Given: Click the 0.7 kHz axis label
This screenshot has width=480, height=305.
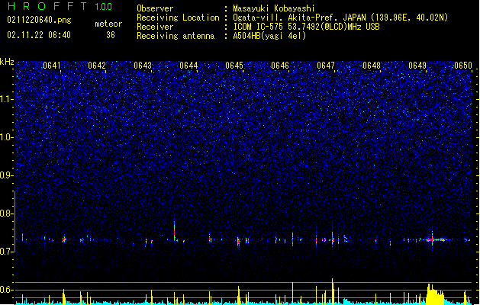Looking at the screenshot, I should [x=6, y=252].
